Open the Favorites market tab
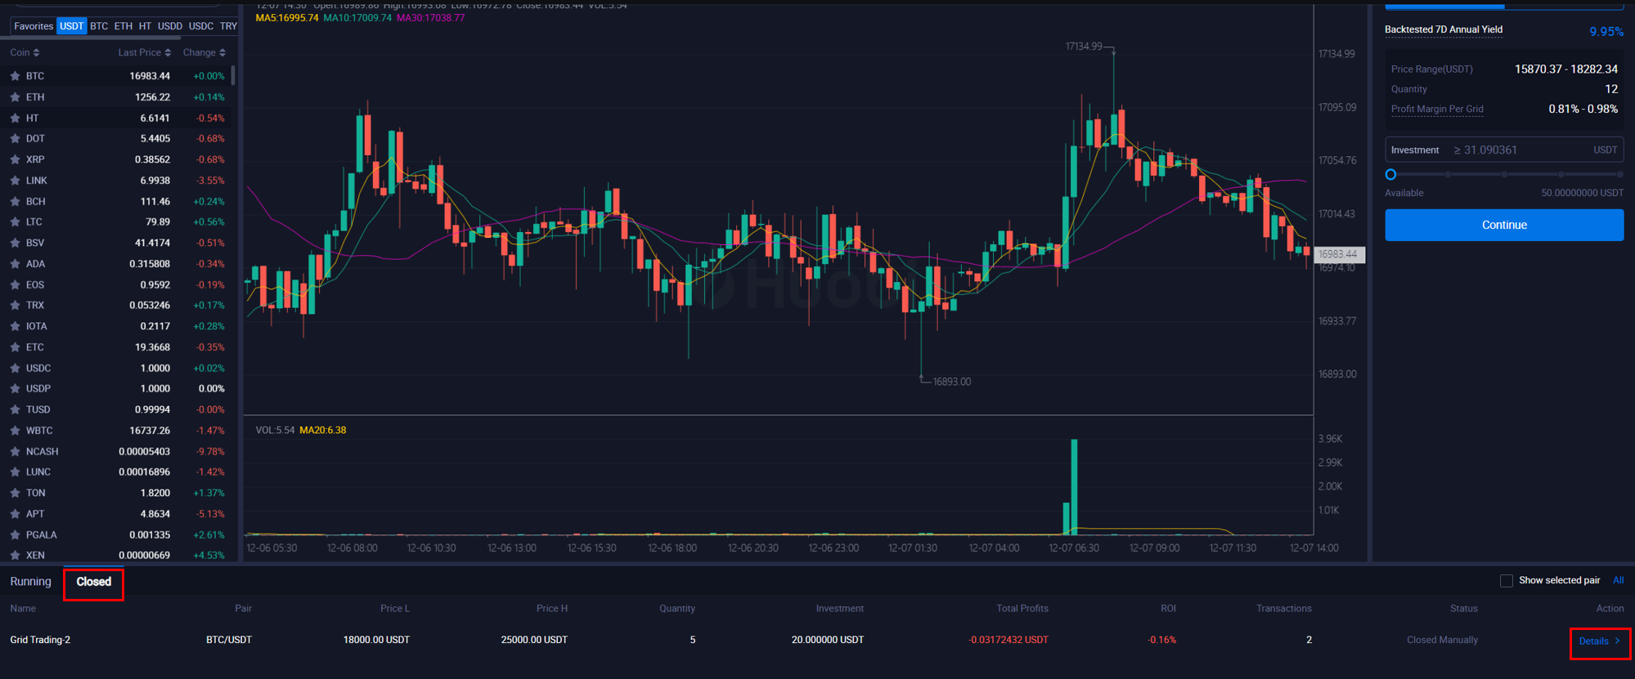This screenshot has height=679, width=1635. point(34,26)
